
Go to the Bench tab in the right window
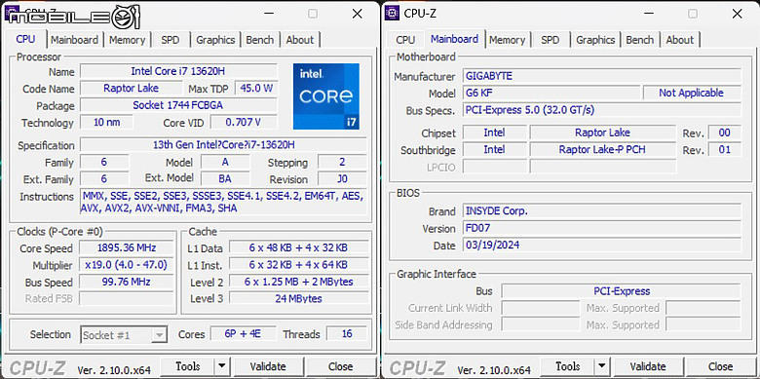pos(640,40)
